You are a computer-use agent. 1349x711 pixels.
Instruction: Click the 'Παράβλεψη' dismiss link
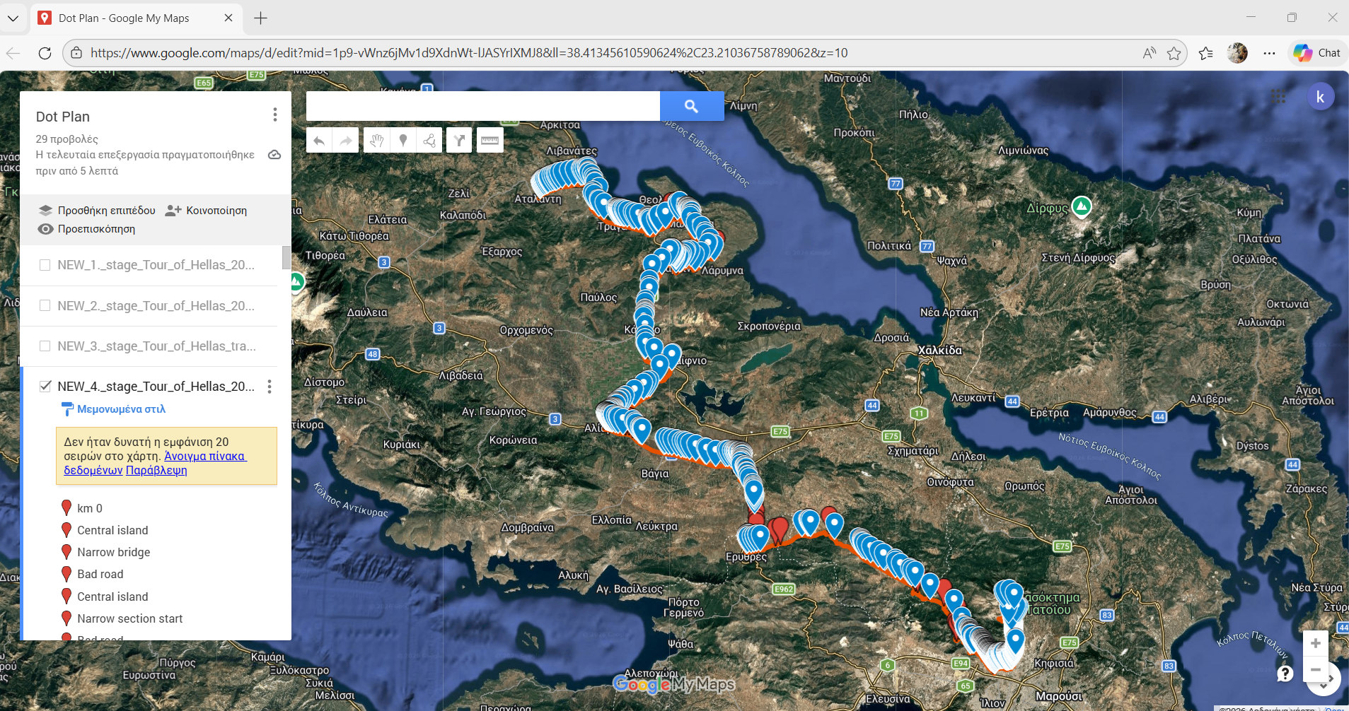[156, 470]
